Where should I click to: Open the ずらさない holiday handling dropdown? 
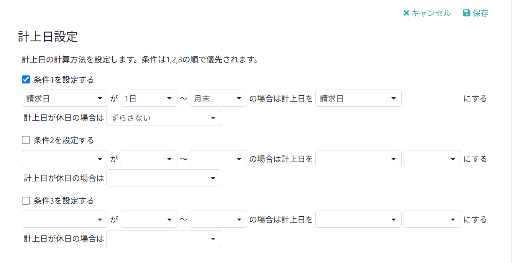point(164,118)
